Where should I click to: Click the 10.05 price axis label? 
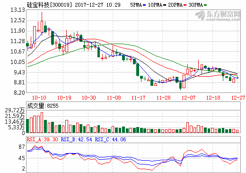(18, 62)
